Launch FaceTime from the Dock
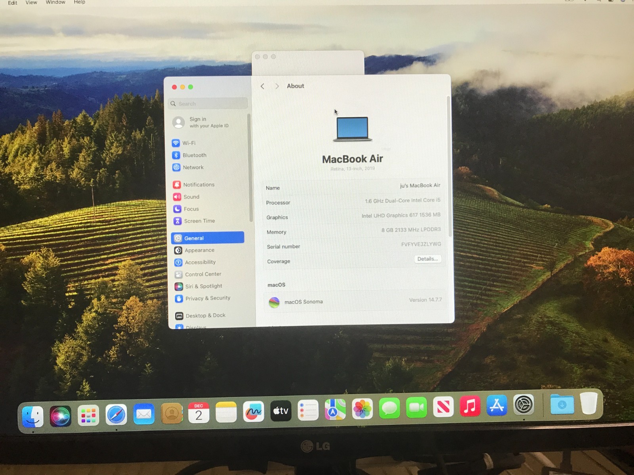 (x=416, y=407)
